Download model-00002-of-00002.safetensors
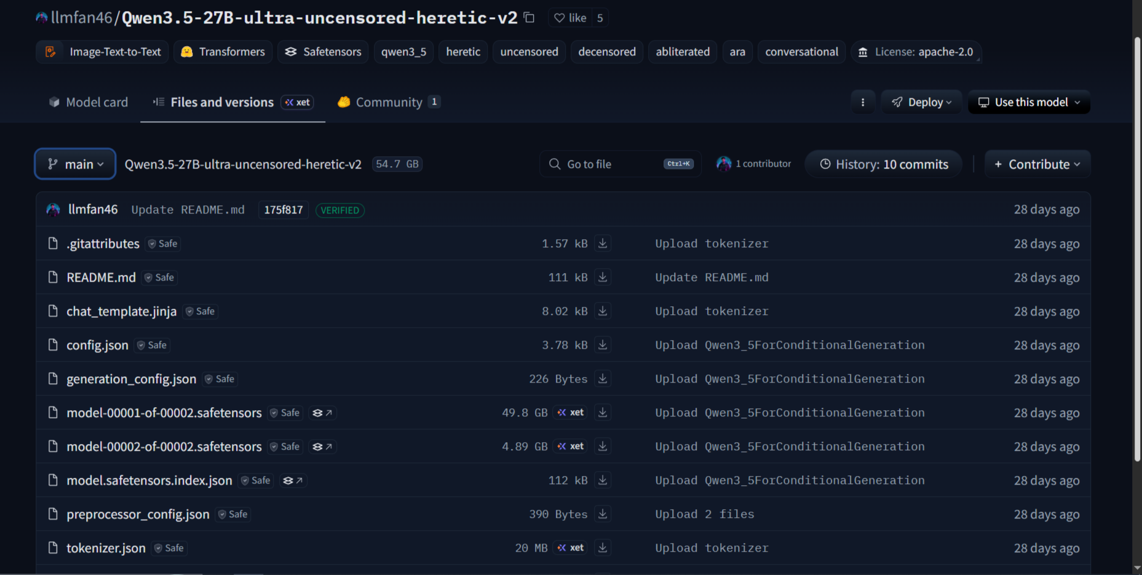The width and height of the screenshot is (1142, 575). tap(603, 446)
